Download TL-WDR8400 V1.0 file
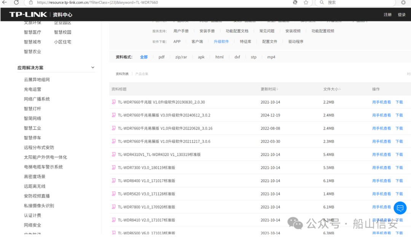 click(399, 180)
